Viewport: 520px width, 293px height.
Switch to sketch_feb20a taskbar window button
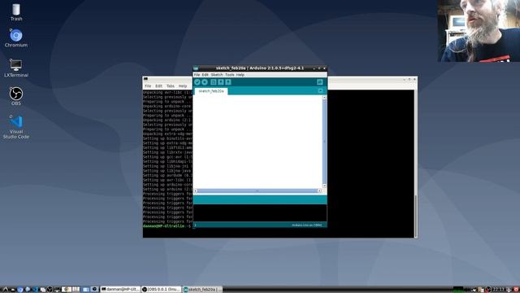coord(202,290)
